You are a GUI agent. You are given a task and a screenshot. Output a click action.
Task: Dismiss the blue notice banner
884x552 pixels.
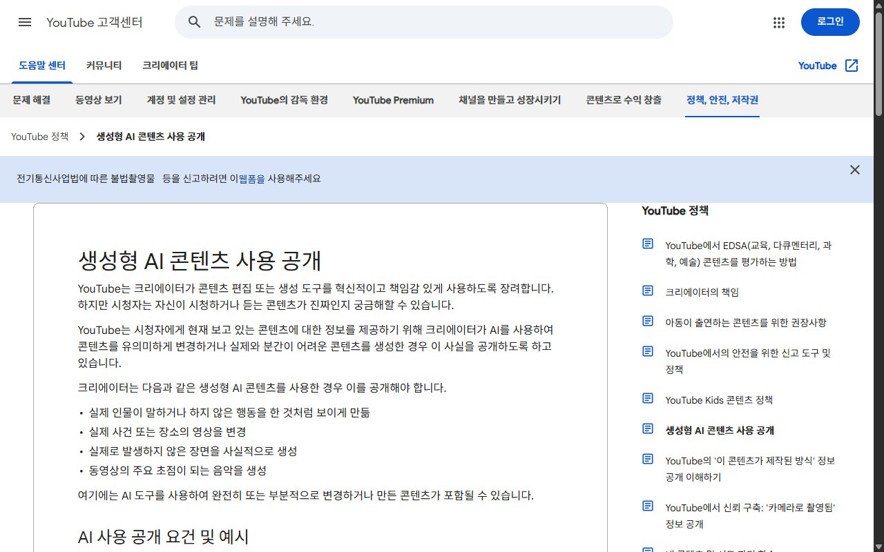point(855,170)
